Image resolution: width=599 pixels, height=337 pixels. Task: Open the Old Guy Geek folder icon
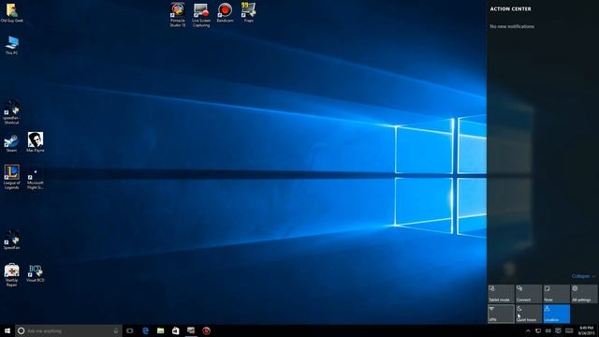[12, 13]
